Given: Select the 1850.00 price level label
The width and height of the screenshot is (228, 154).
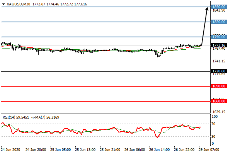Looking at the screenshot, I should 219,7.
